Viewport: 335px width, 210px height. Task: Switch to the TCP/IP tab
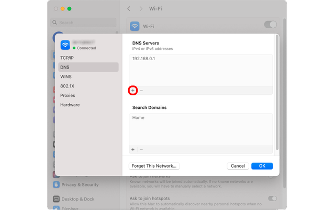pos(67,58)
